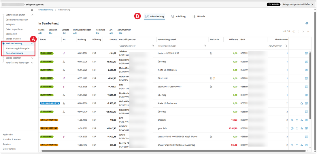Click the horizontal table scrollbar
Viewport: 317px width, 154px height.
pyautogui.click(x=173, y=151)
